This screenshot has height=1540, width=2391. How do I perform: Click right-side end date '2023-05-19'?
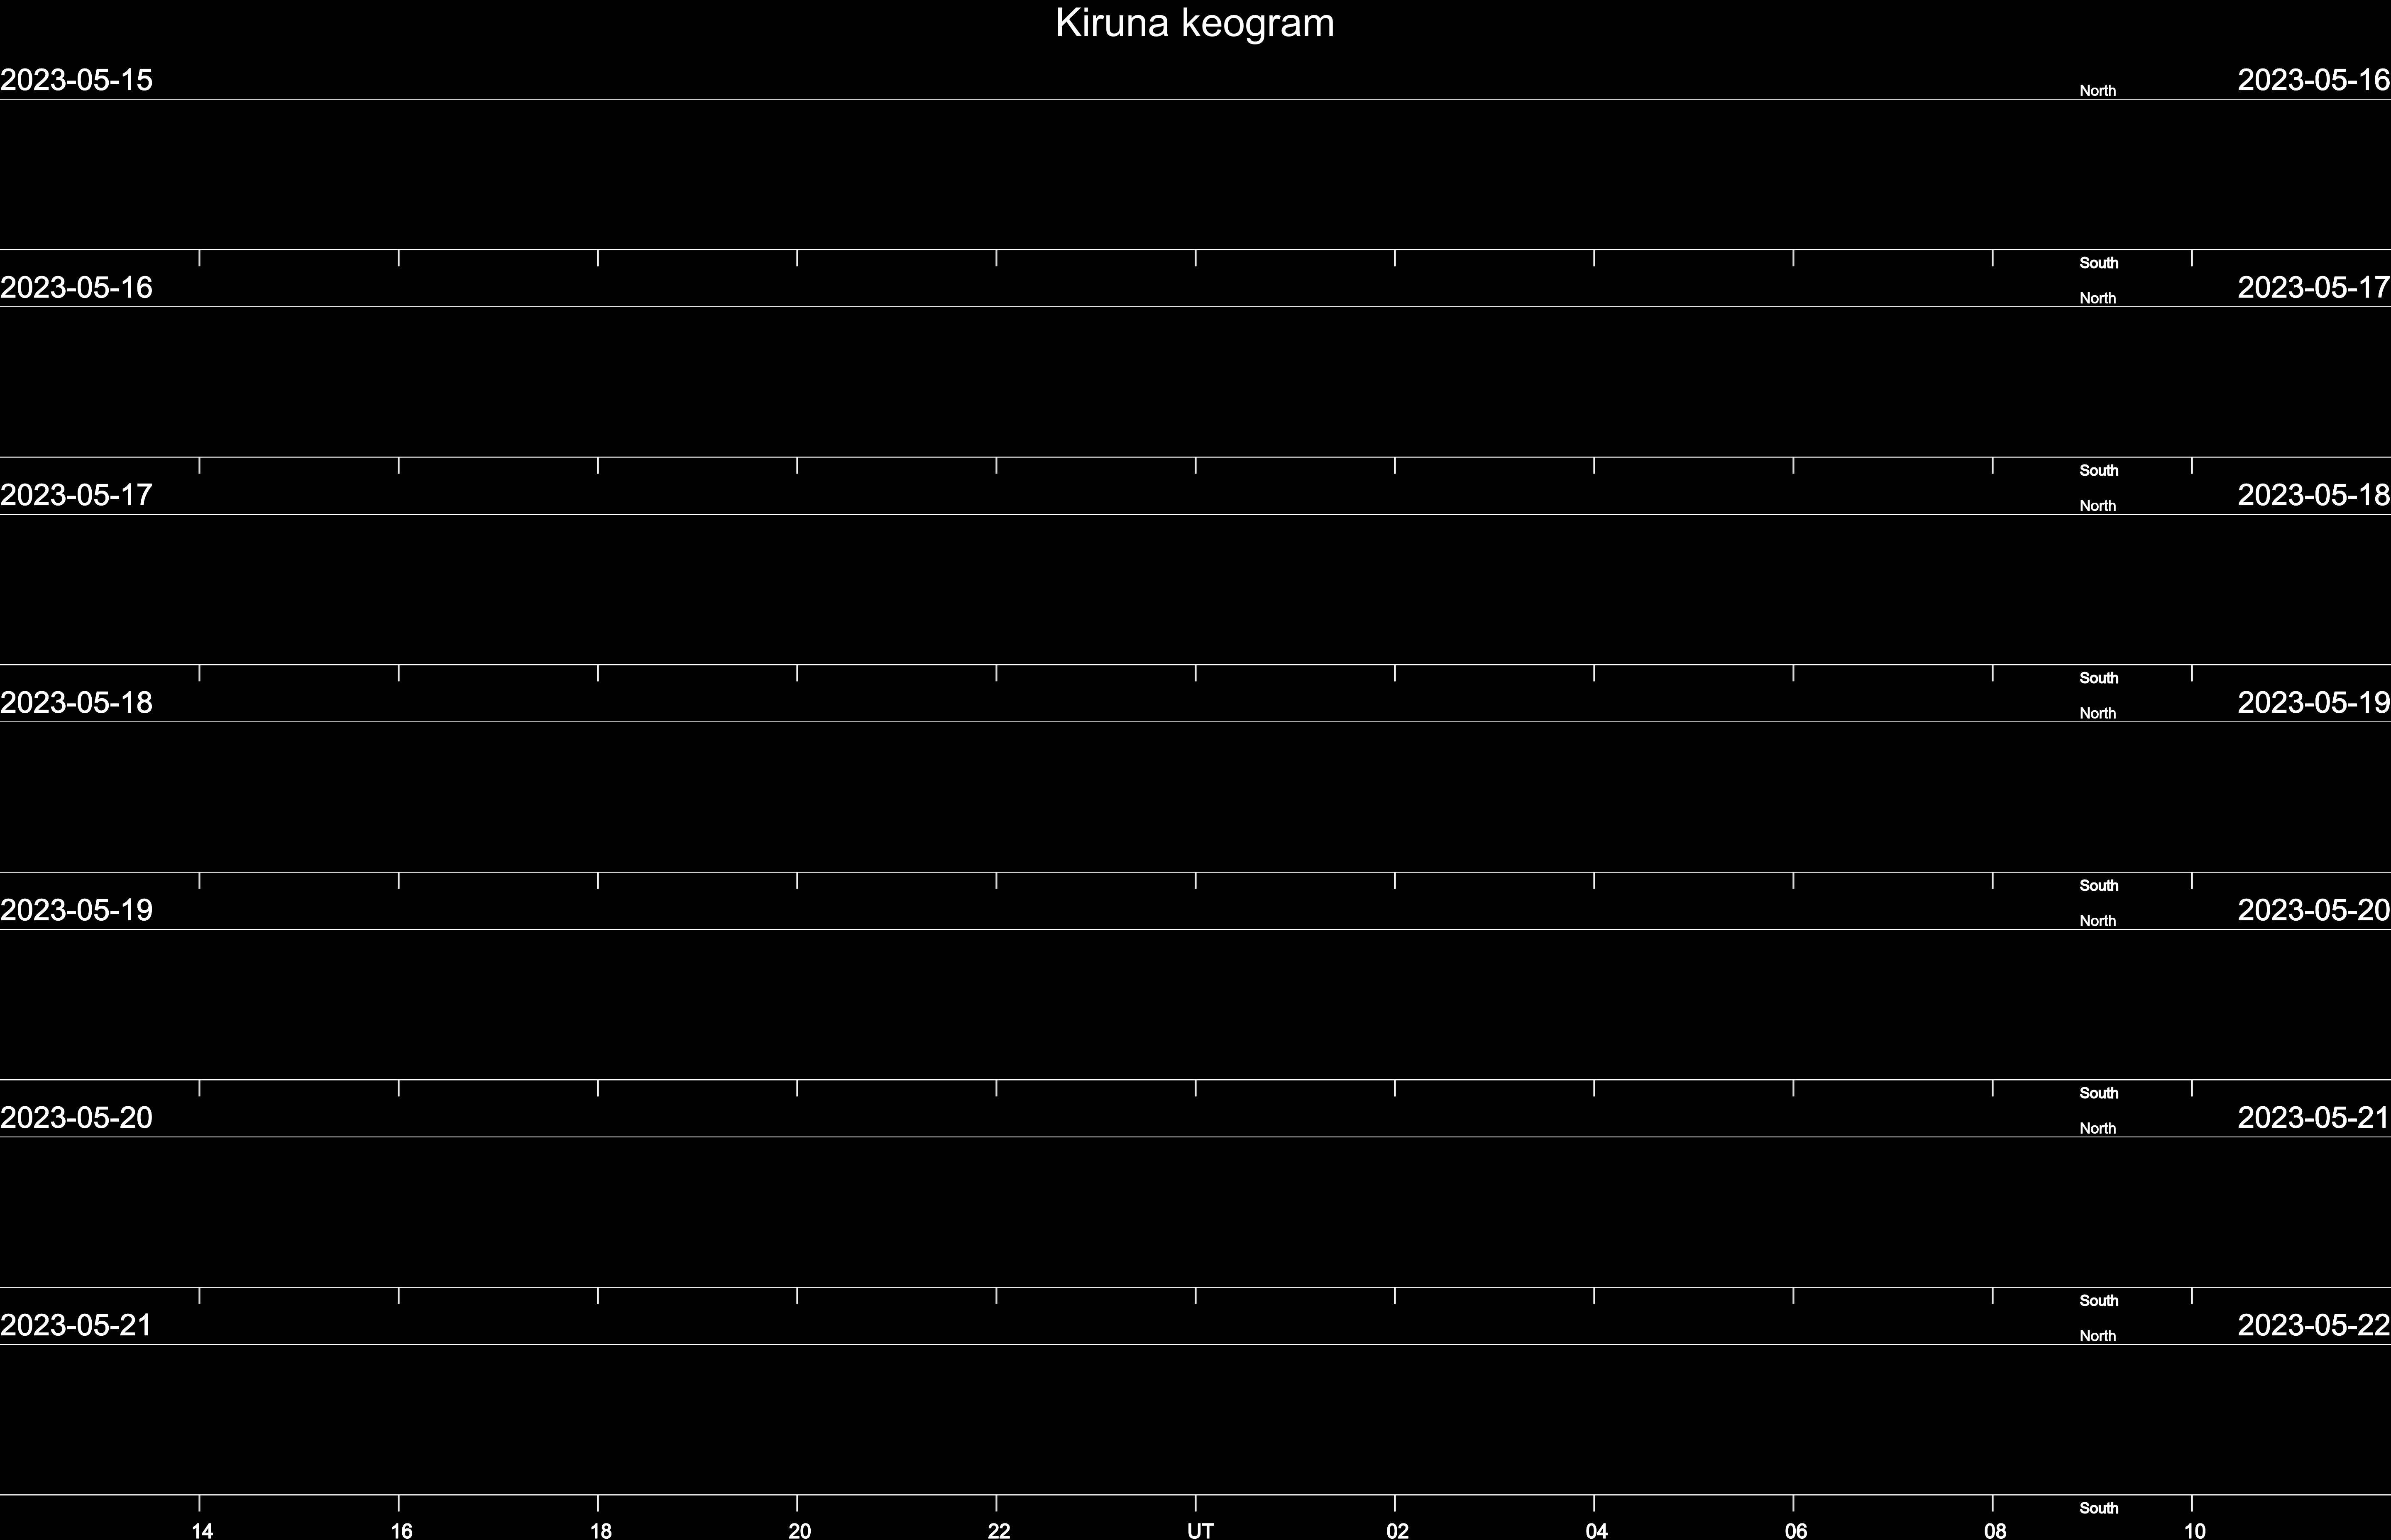(x=2314, y=703)
